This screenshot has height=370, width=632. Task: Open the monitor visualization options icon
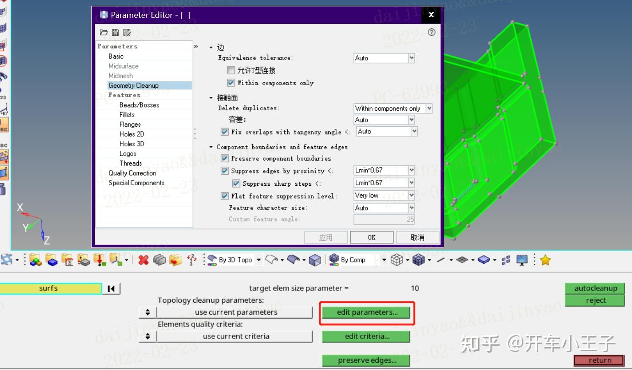click(522, 260)
